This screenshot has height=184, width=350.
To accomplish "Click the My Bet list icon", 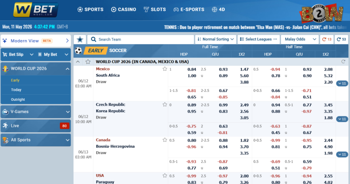I will pos(40,54).
